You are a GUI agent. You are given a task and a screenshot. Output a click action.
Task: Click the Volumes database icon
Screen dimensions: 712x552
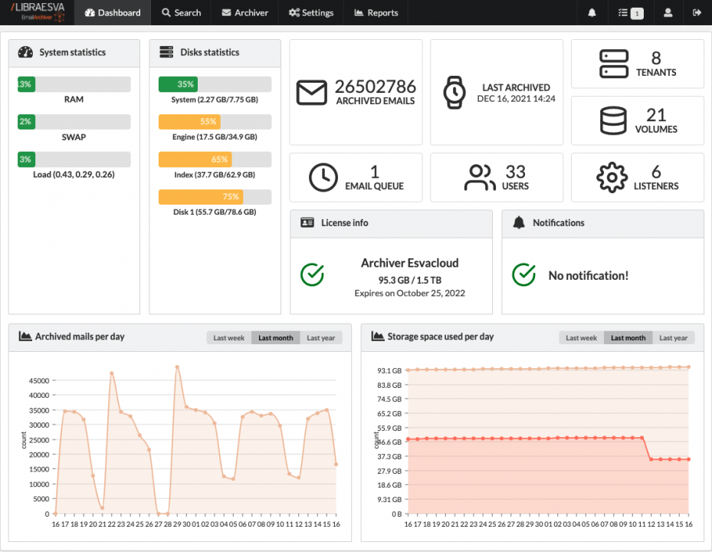click(613, 121)
